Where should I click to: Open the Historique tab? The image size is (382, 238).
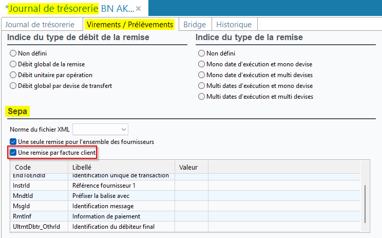(x=234, y=24)
